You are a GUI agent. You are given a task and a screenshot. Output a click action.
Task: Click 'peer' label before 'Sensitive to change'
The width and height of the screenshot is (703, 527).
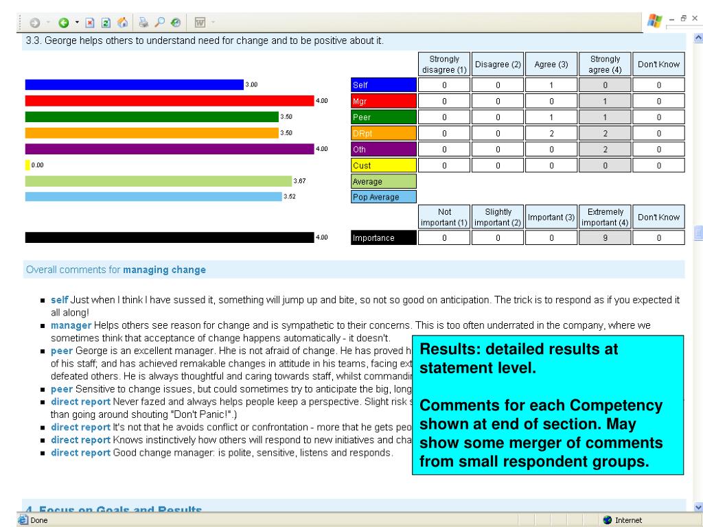click(x=61, y=389)
